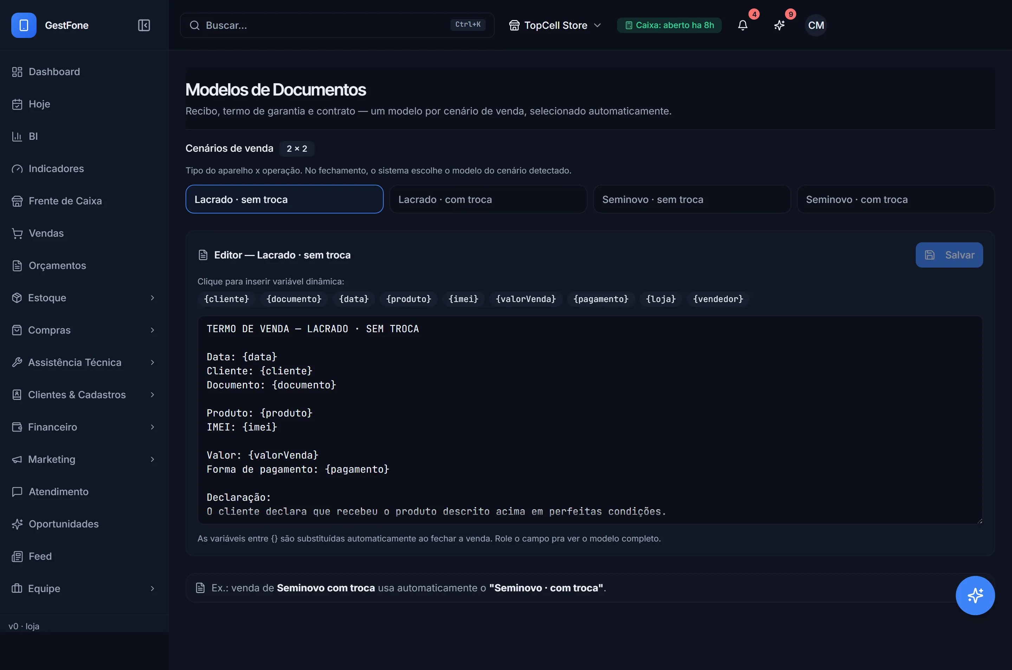Select the Seminovo · sem troca scenario
1012x670 pixels.
coord(692,199)
